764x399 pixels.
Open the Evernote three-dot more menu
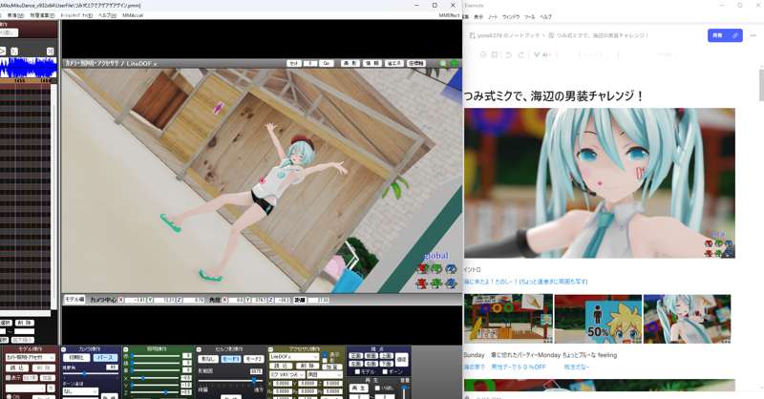pos(753,35)
